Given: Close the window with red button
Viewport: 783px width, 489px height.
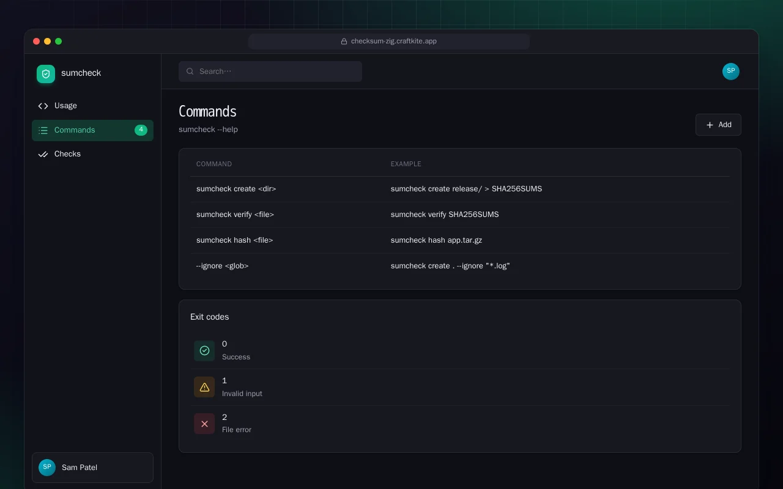Looking at the screenshot, I should tap(36, 42).
